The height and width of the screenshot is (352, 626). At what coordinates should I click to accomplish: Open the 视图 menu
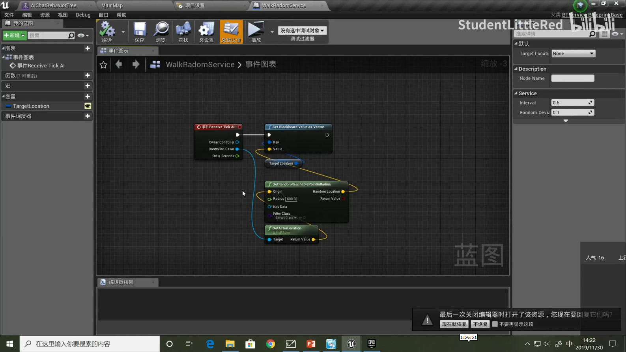click(63, 15)
